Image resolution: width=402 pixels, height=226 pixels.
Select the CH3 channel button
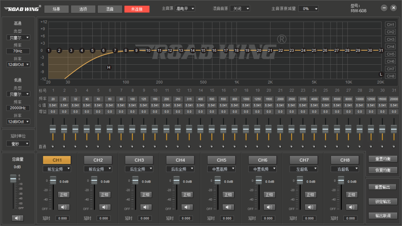(139, 160)
